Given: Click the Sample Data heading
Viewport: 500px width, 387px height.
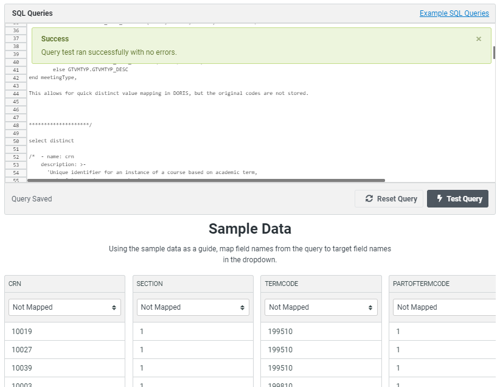Looking at the screenshot, I should (250, 229).
